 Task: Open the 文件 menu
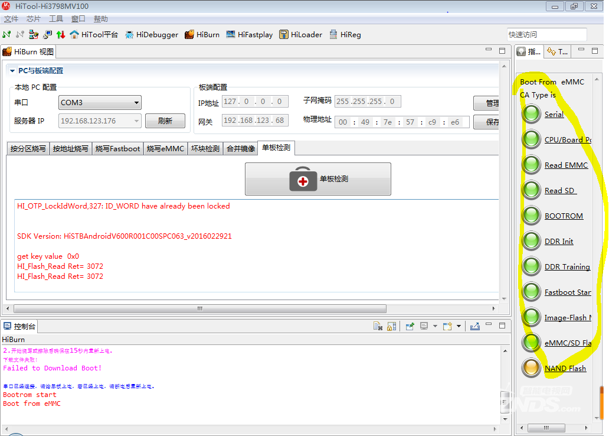tap(11, 19)
